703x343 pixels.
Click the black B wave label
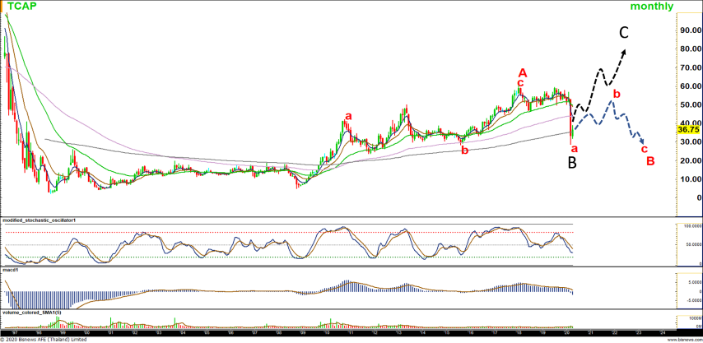[573, 163]
